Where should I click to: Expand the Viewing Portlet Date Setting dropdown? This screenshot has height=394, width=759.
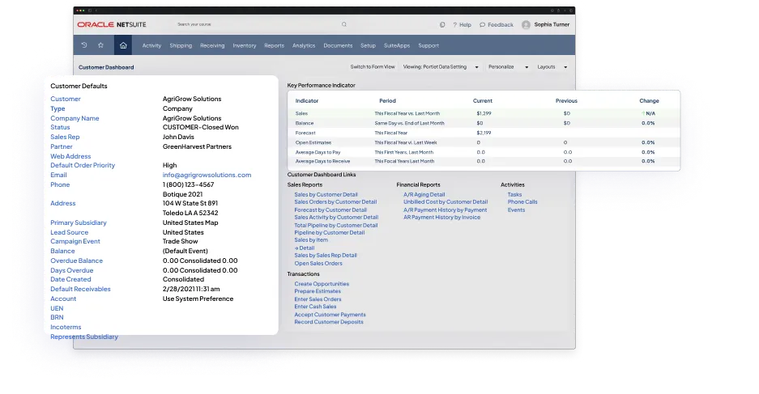(441, 66)
